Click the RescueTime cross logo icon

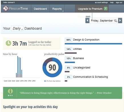(6, 9)
